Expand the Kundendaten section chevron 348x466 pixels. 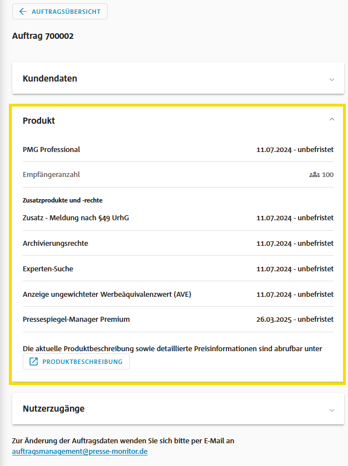point(332,79)
